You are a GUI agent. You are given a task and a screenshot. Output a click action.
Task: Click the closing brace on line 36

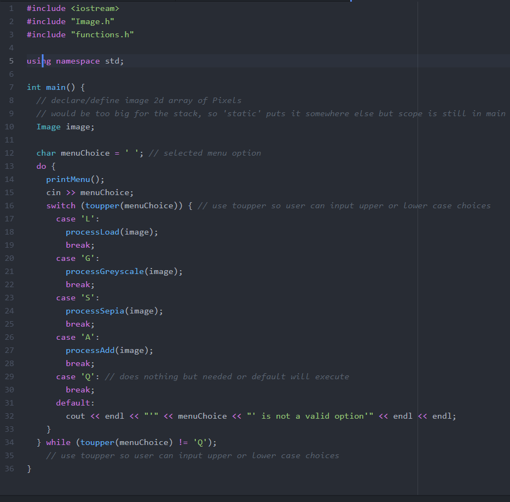click(x=29, y=469)
